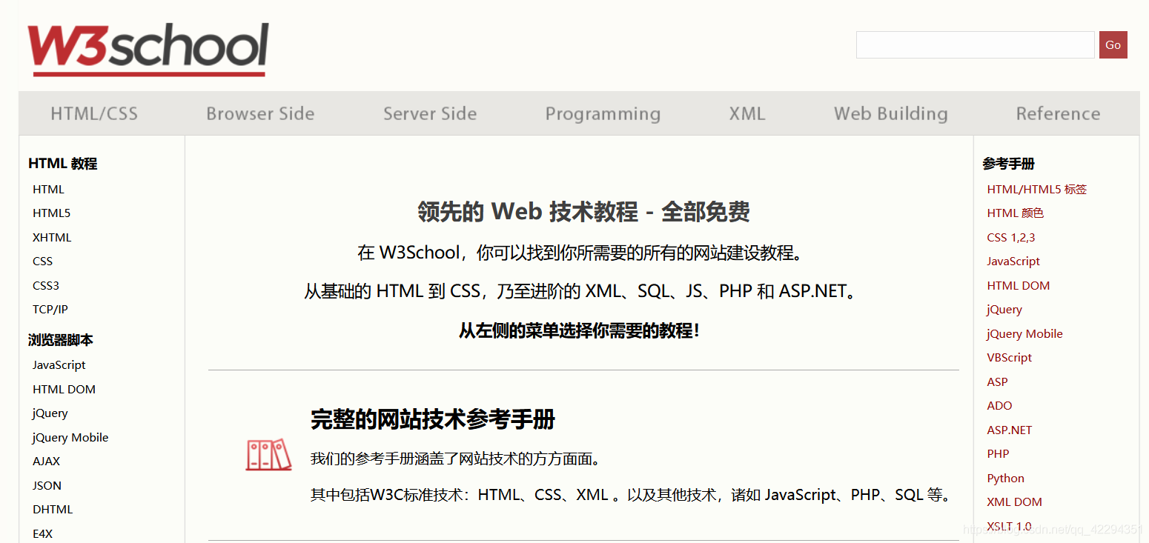Select HTML DOM in left sidebar
The height and width of the screenshot is (543, 1149).
coord(64,389)
